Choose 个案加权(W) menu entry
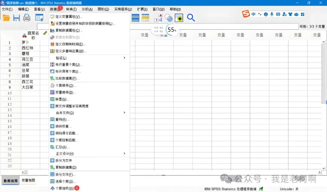The height and width of the screenshot is (192, 327). [x=89, y=188]
